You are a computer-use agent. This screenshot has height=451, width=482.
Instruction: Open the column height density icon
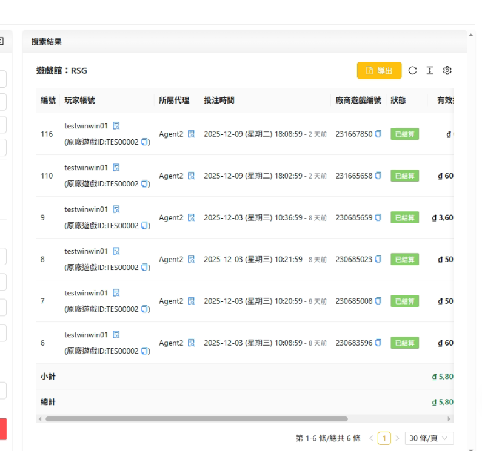coord(430,71)
